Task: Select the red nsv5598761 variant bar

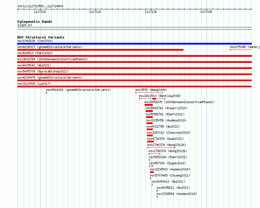Action: (x=149, y=117)
